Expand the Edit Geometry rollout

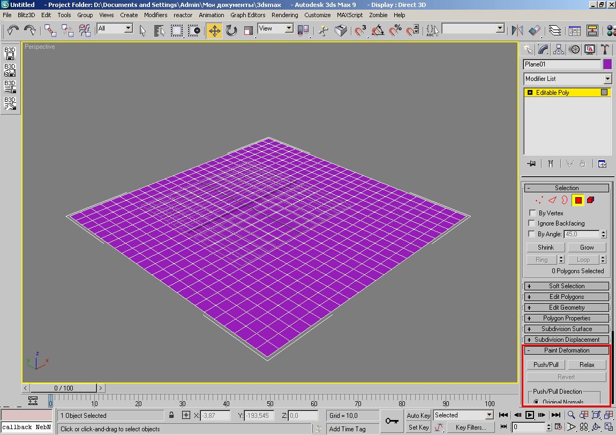566,307
